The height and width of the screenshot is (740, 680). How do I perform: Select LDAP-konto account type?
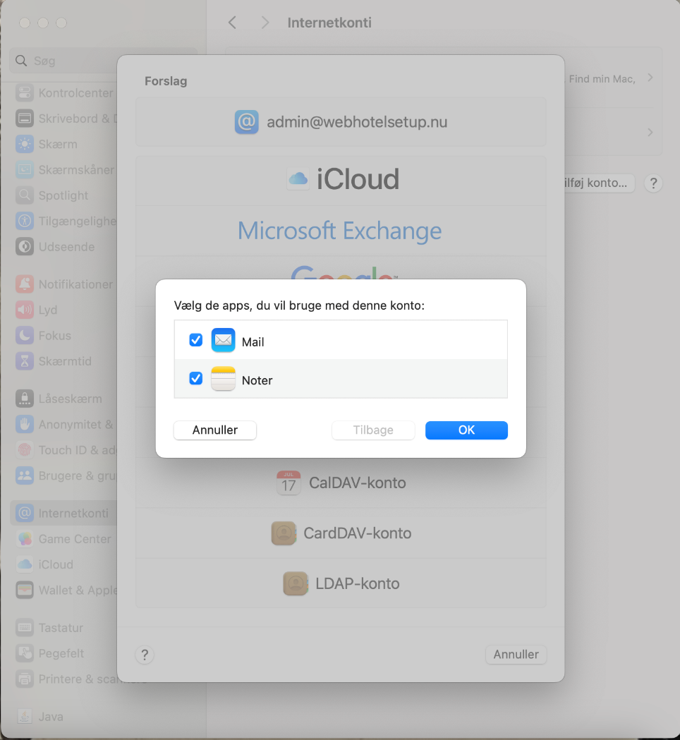tap(341, 584)
